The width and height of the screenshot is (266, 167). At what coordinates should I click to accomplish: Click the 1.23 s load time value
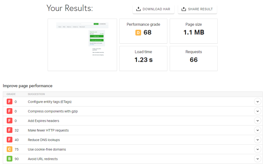[x=143, y=60]
